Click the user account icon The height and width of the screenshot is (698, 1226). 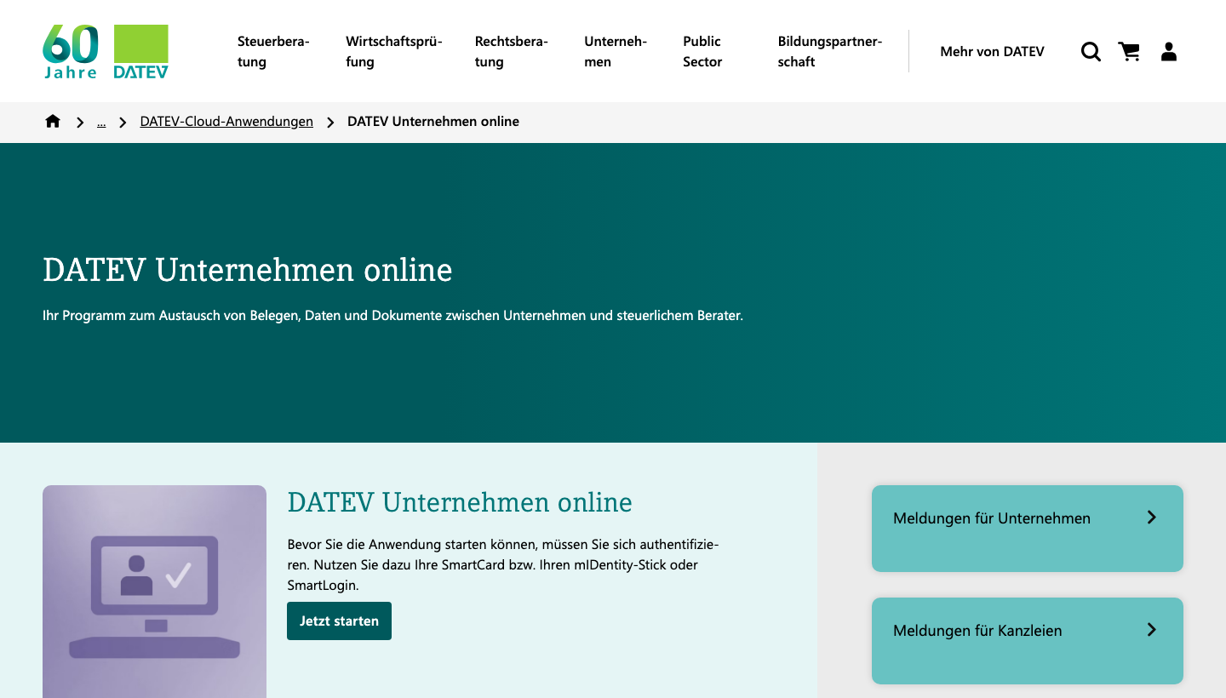[1169, 52]
